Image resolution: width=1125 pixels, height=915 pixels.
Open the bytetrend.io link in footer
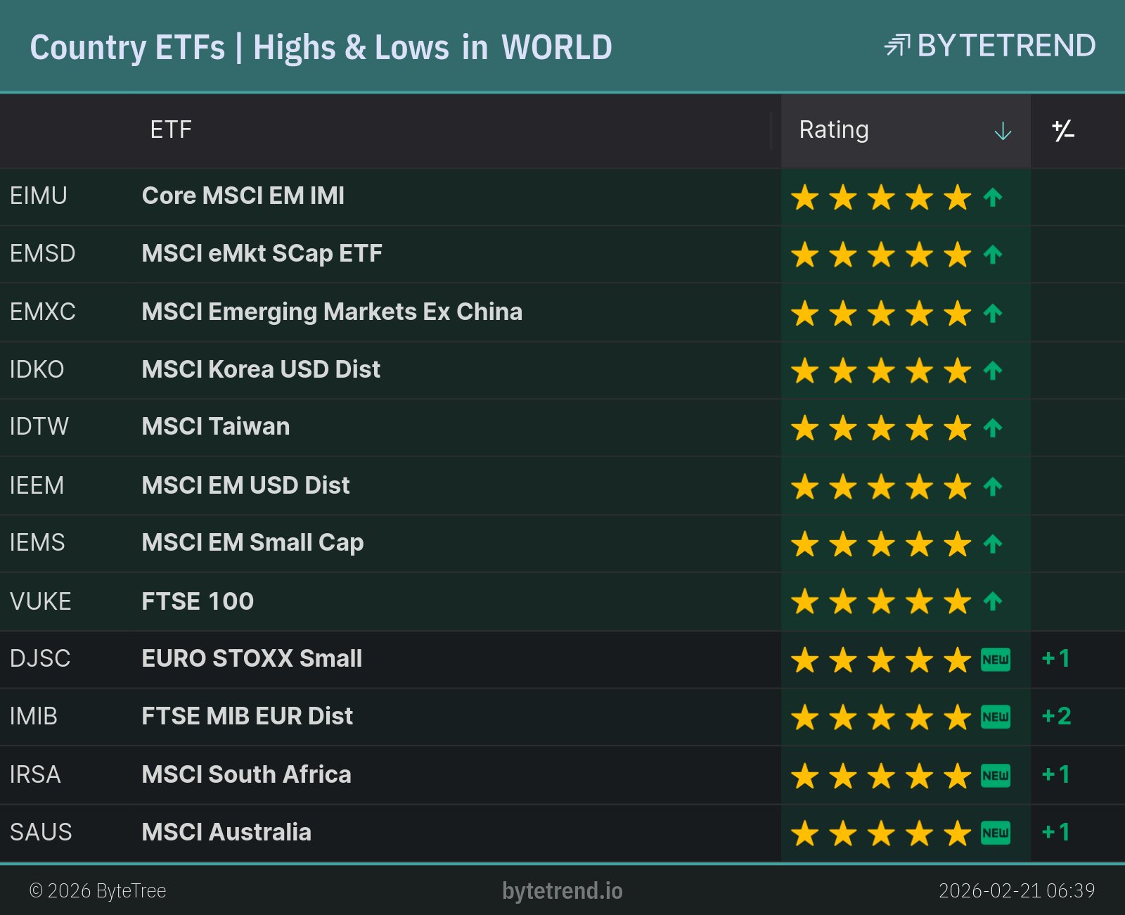[x=562, y=891]
